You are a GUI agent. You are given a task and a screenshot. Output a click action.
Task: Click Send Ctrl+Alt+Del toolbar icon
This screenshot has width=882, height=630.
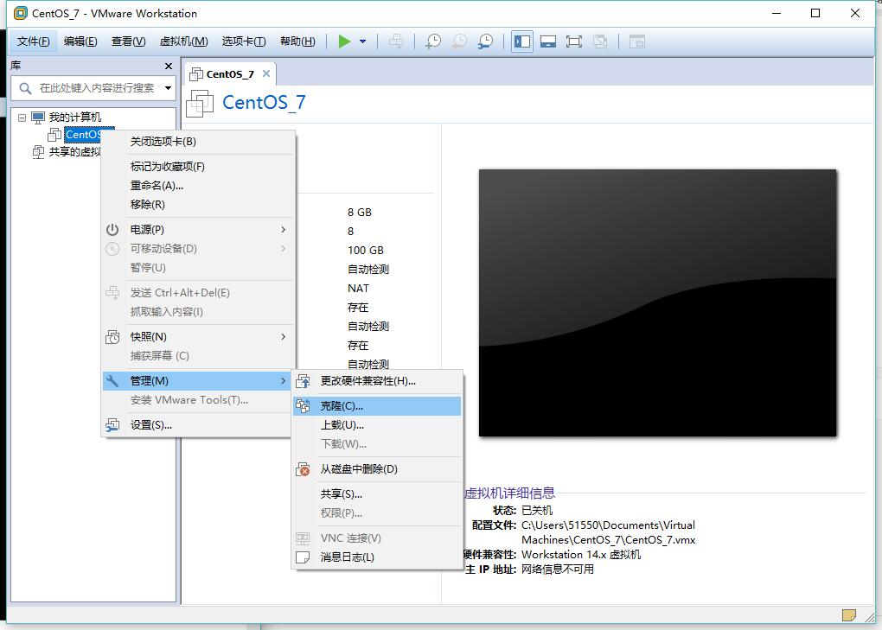click(396, 41)
